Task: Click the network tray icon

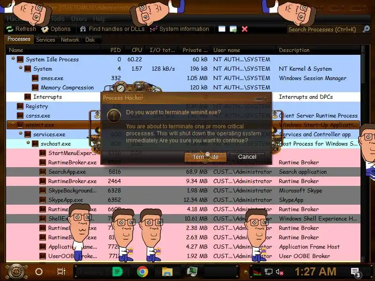Action: [268, 272]
